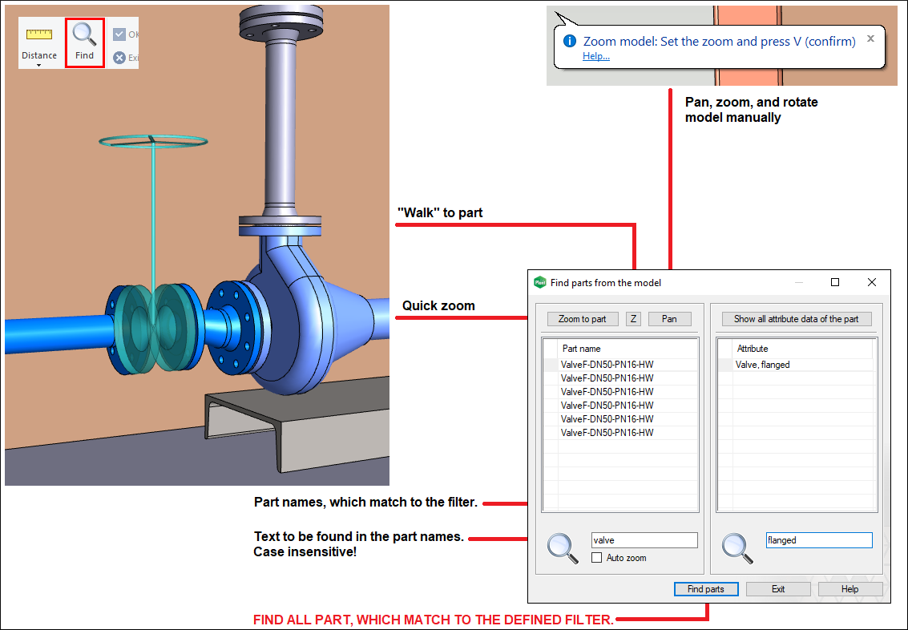
Task: Click the part name filter field containing valve
Action: click(x=644, y=540)
